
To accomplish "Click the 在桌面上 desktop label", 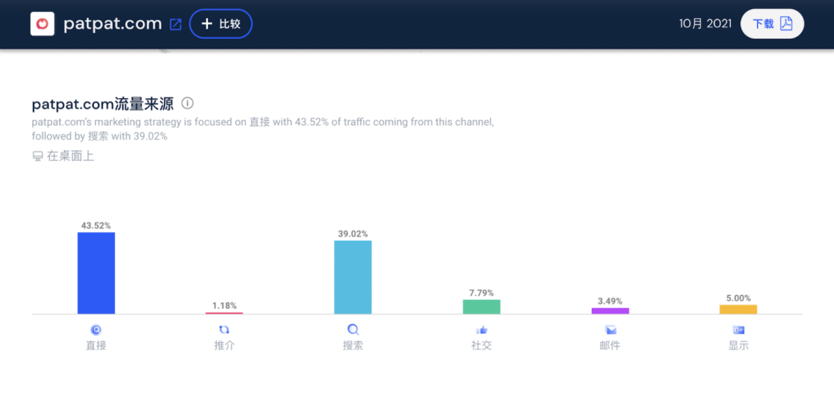I will pos(70,157).
